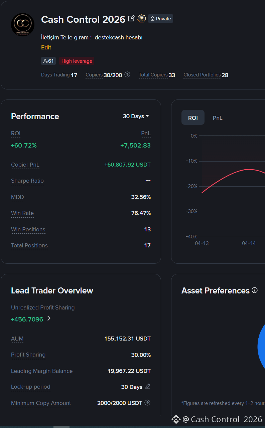This screenshot has height=428, width=265.
Task: Click the Win Positions label
Action: [x=28, y=229]
